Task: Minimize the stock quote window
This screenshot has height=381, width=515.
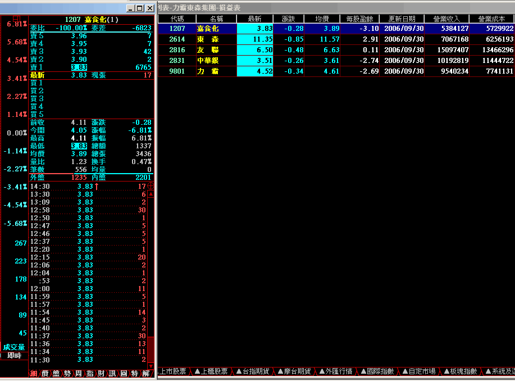Action: click(x=131, y=8)
